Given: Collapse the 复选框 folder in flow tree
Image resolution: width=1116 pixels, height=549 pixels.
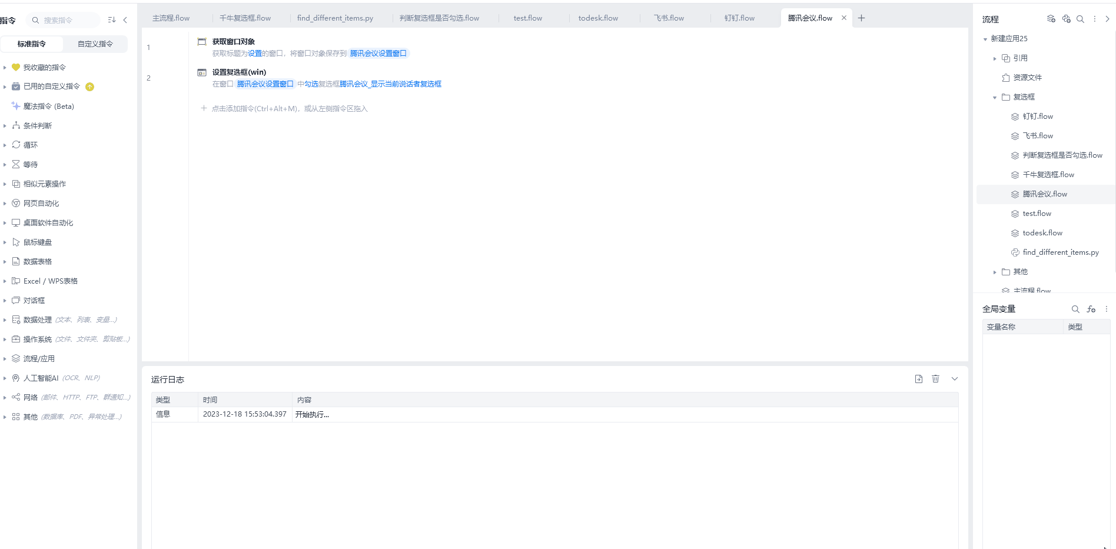Looking at the screenshot, I should (995, 97).
